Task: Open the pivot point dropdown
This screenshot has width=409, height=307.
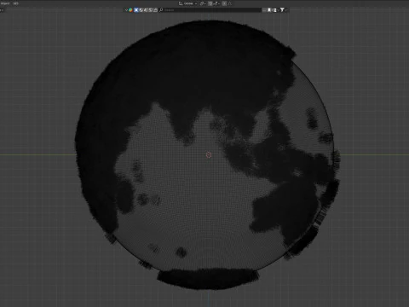Action: pos(203,3)
